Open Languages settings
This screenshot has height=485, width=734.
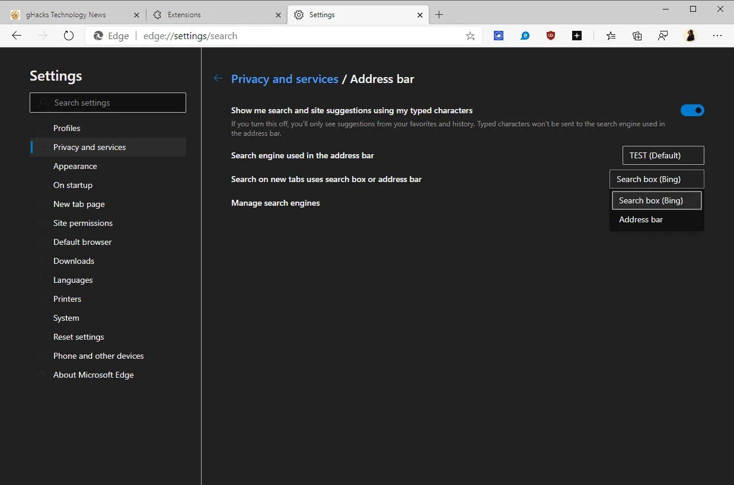click(x=108, y=280)
